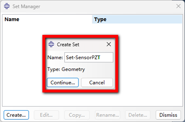The height and width of the screenshot is (122, 185).
Task: Click the disabled Delete... button
Action: pos(138,115)
